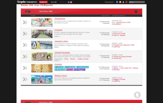163x103 pixels.
Task: Click the red circular icon in top bar
Action: (126, 2)
